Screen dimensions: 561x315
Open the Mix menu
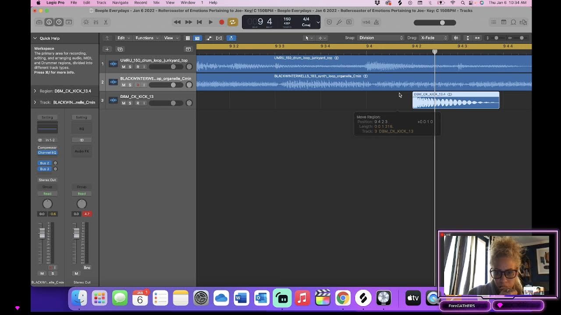pos(156,3)
